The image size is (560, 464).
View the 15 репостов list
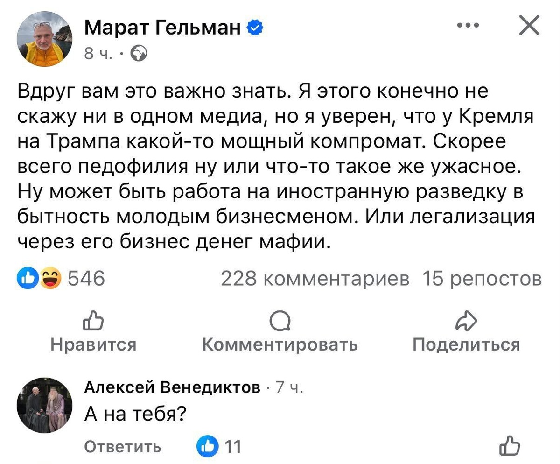pos(482,279)
